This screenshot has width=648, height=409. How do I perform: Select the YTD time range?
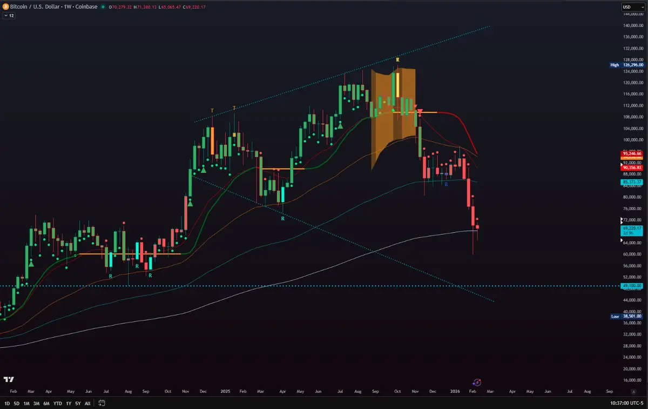click(58, 403)
